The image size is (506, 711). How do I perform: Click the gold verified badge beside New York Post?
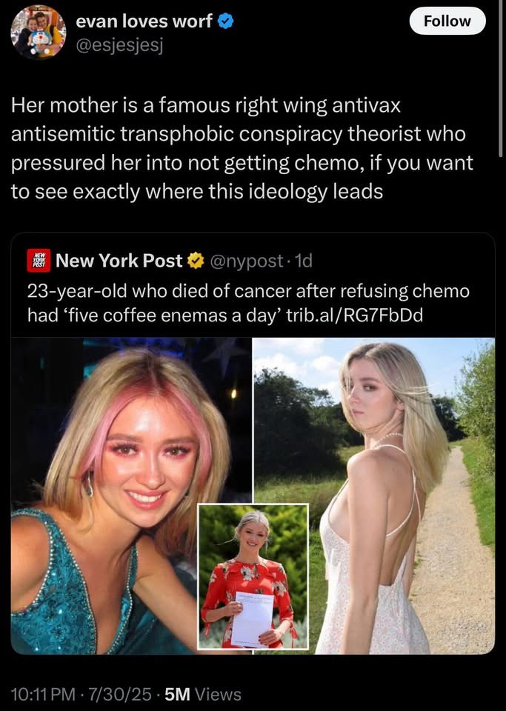(x=196, y=260)
